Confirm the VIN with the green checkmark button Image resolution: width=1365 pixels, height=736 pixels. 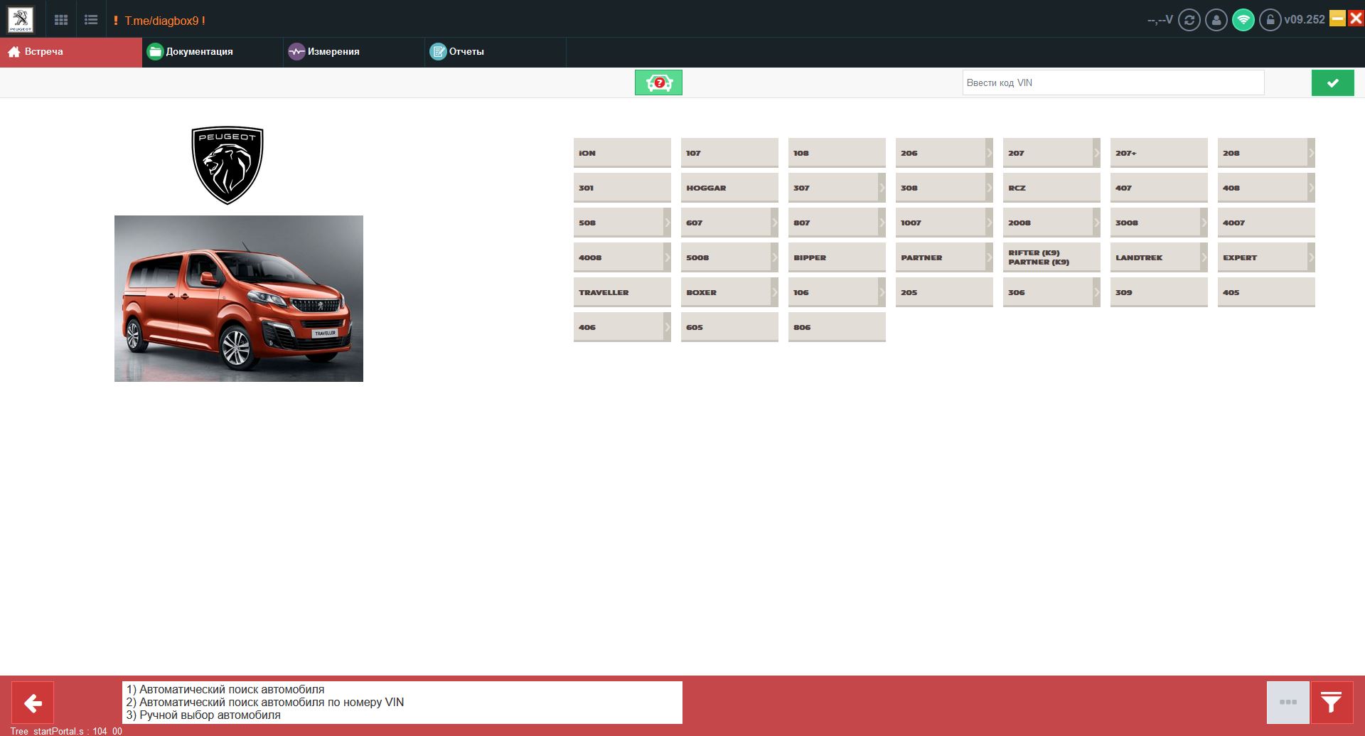coord(1333,82)
